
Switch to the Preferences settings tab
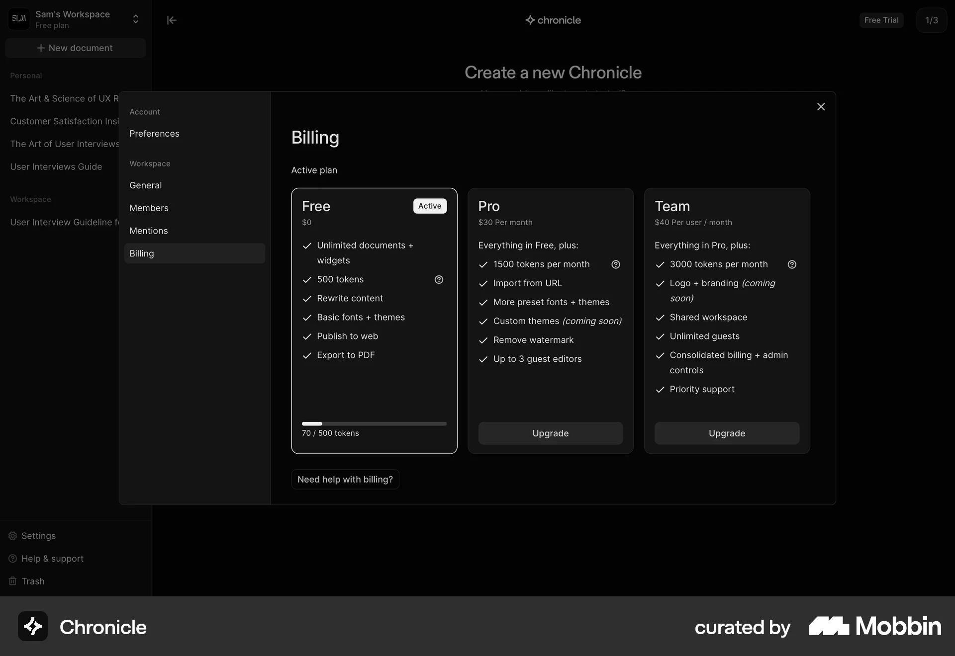pyautogui.click(x=154, y=133)
